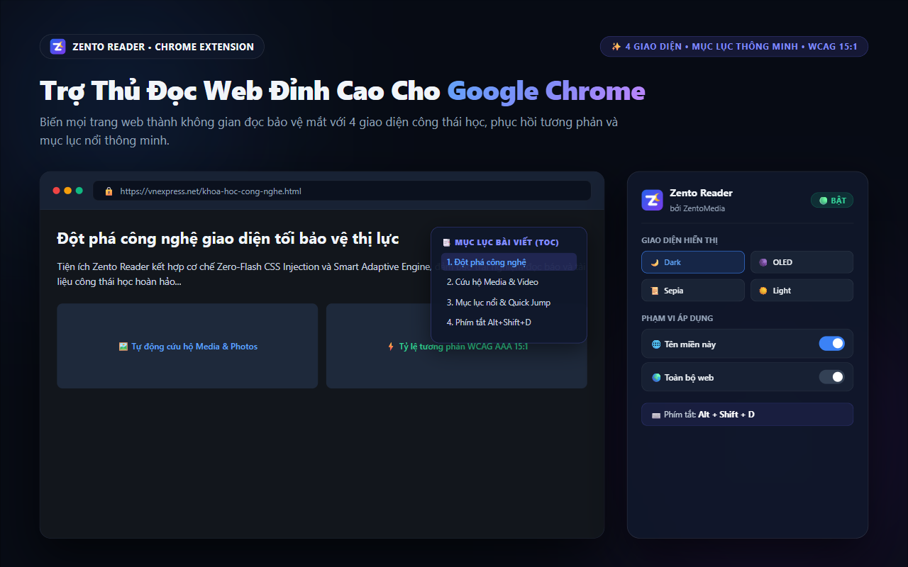Click the GIAO DIỆN HIỂN THỊ section label
Screen dimensions: 908x567
click(x=680, y=240)
